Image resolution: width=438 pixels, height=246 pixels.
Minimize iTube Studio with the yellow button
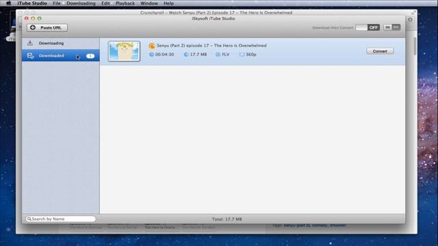(x=33, y=18)
